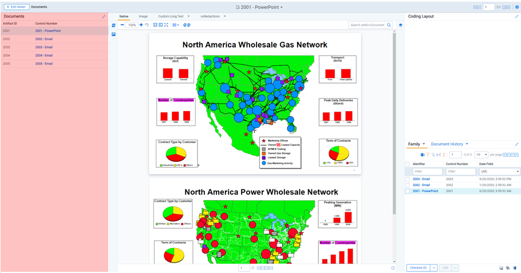Click the first small icon at bottom-right of Family panel
Viewport: 521px width, 273px height.
click(x=502, y=268)
